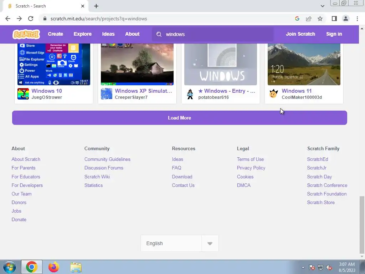This screenshot has height=274, width=365.
Task: Open Windows Explorer from taskbar
Action: point(76,268)
